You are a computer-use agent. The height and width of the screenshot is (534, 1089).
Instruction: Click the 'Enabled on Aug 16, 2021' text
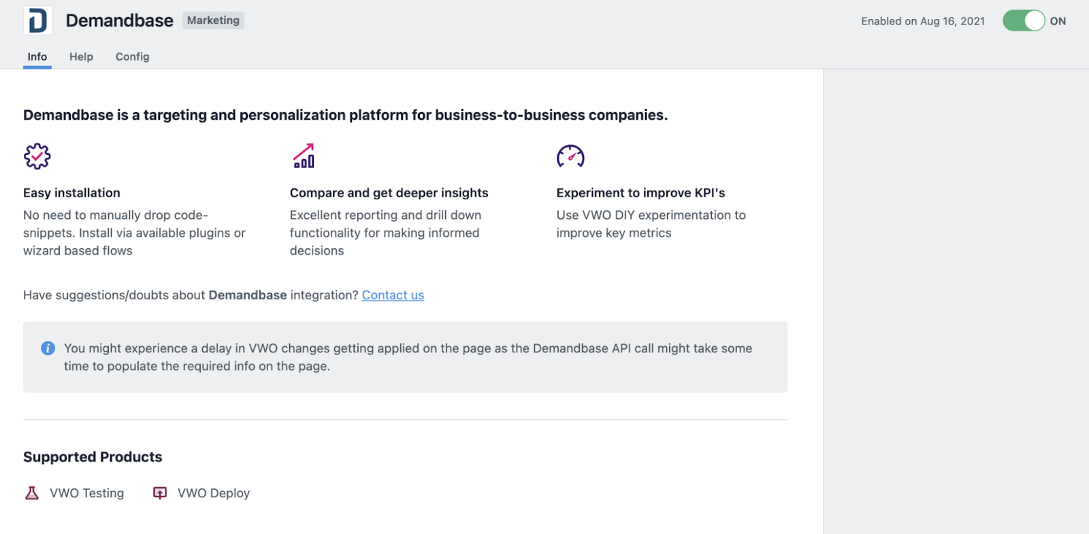(x=923, y=21)
